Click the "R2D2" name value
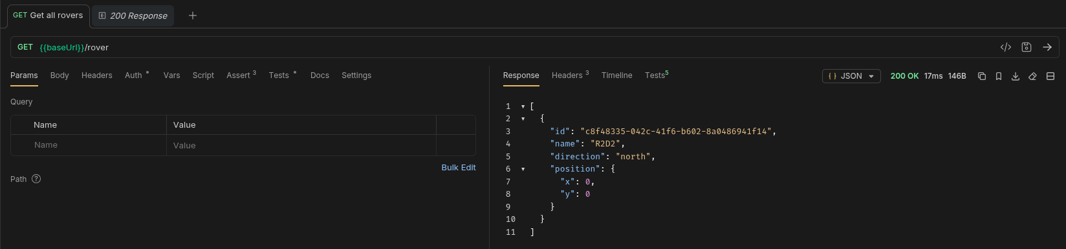 [x=605, y=144]
